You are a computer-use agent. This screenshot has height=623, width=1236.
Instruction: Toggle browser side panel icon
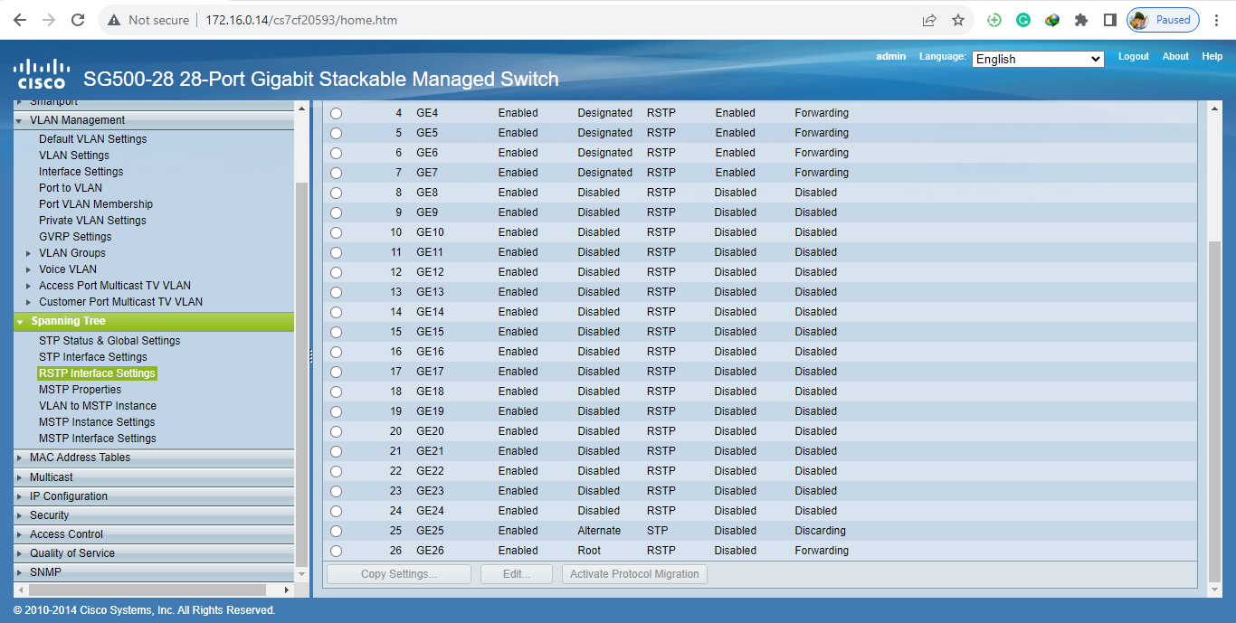(x=1109, y=20)
